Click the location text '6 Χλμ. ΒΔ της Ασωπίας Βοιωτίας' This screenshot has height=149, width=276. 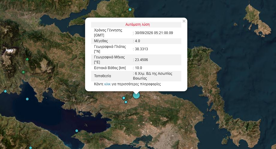pyautogui.click(x=153, y=76)
